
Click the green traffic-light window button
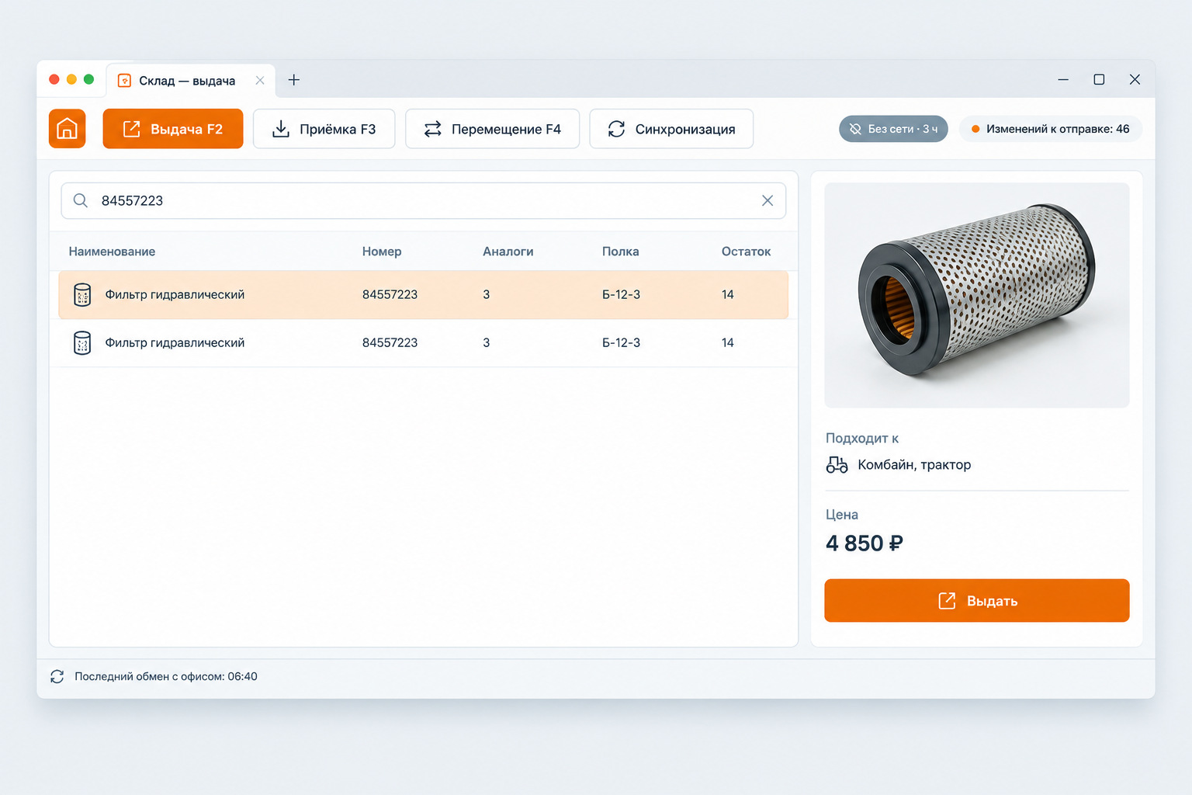tap(88, 79)
